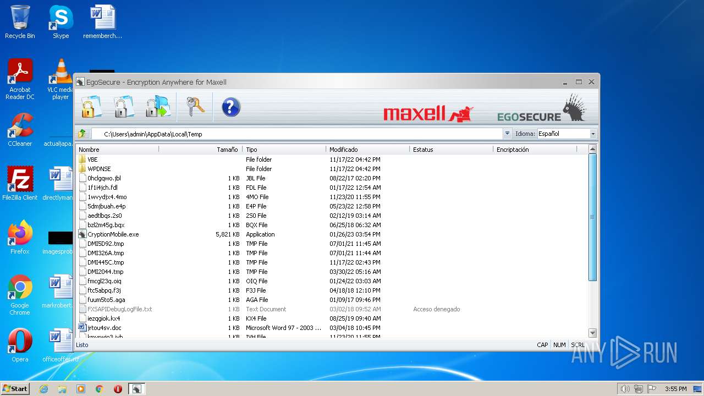This screenshot has width=704, height=396.
Task: Go up one folder level icon
Action: 82,134
